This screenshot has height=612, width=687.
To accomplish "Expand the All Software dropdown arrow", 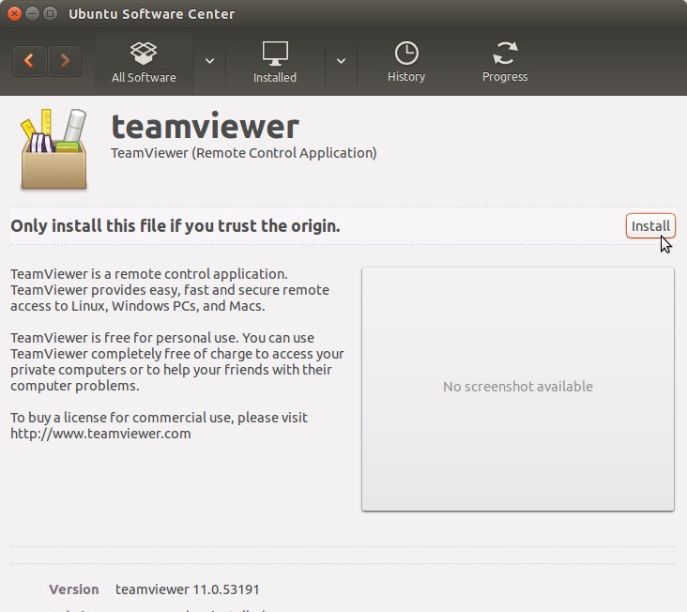I will tap(210, 61).
